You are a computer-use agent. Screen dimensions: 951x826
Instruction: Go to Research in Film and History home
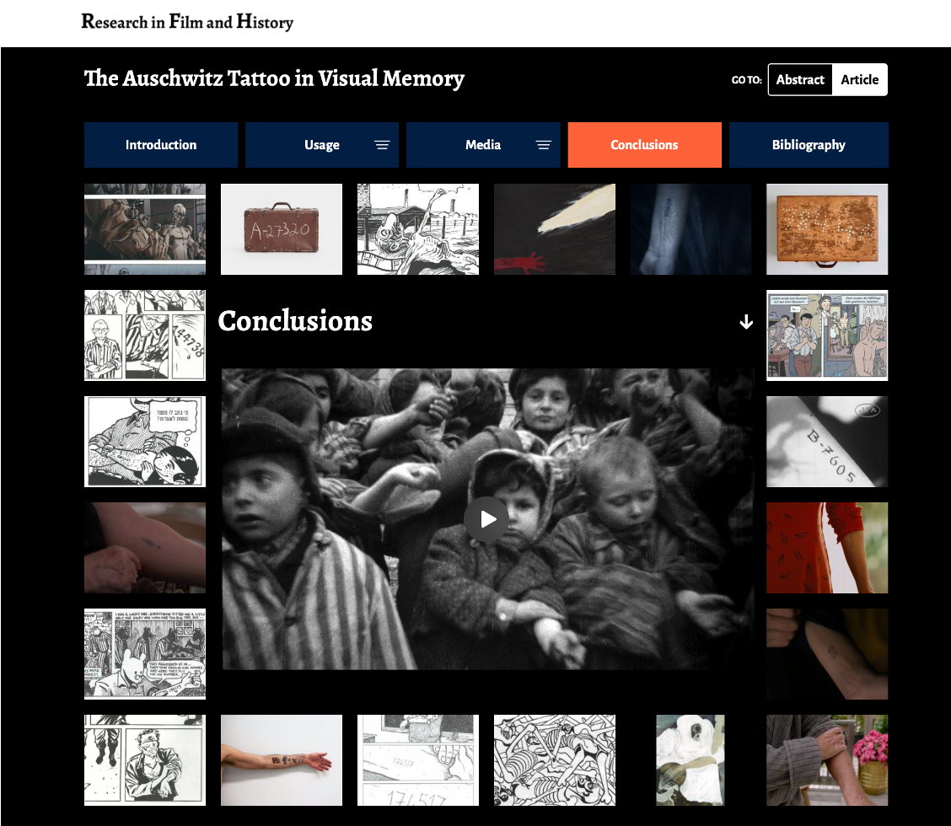click(187, 22)
